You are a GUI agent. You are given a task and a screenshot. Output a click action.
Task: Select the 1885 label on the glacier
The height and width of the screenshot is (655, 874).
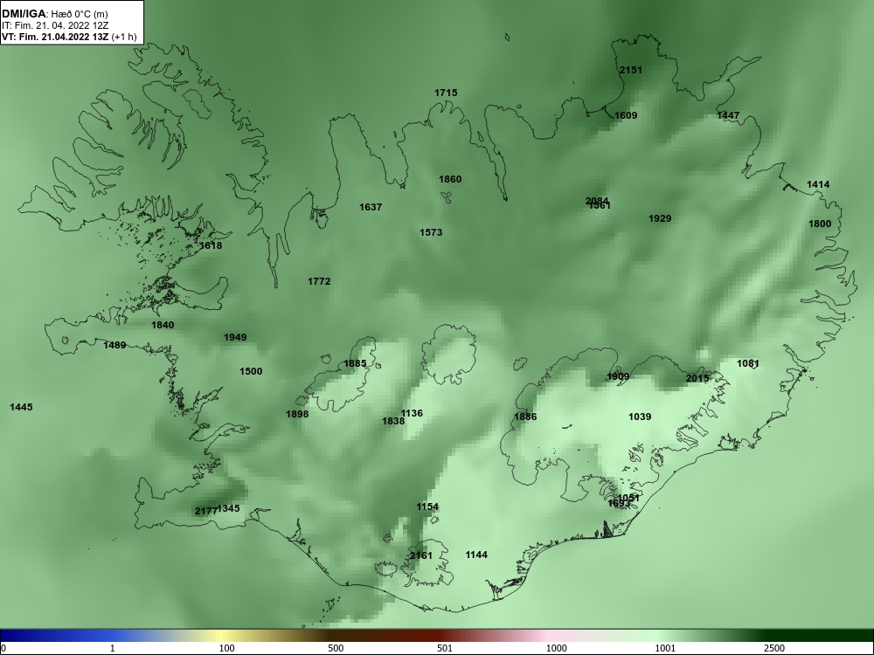pyautogui.click(x=355, y=363)
